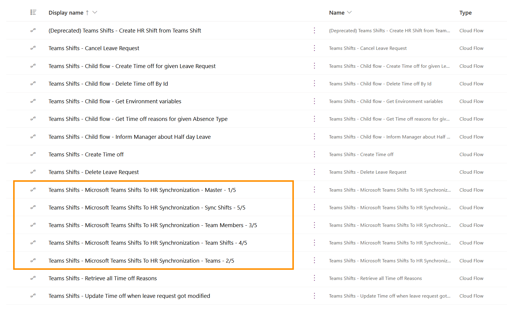Open more options for Get Time off reasons flow

coord(314,119)
